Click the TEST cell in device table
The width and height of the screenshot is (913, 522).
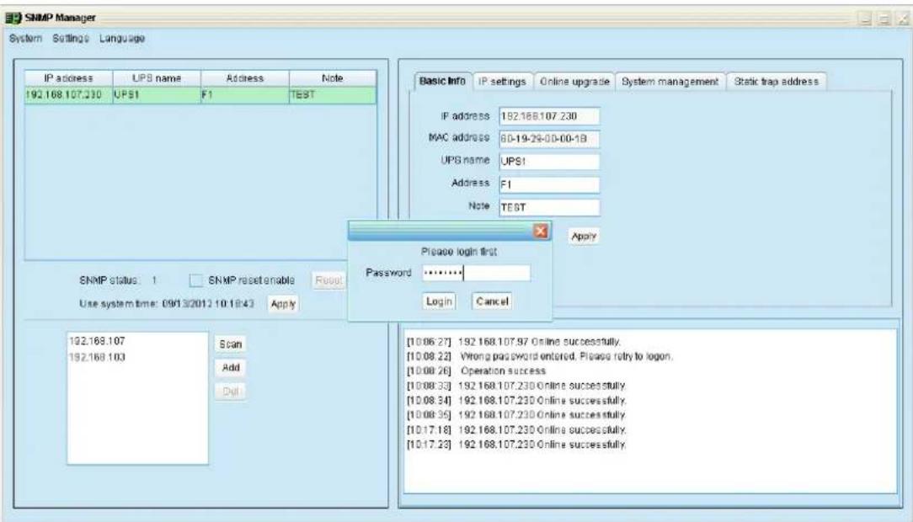[x=333, y=95]
